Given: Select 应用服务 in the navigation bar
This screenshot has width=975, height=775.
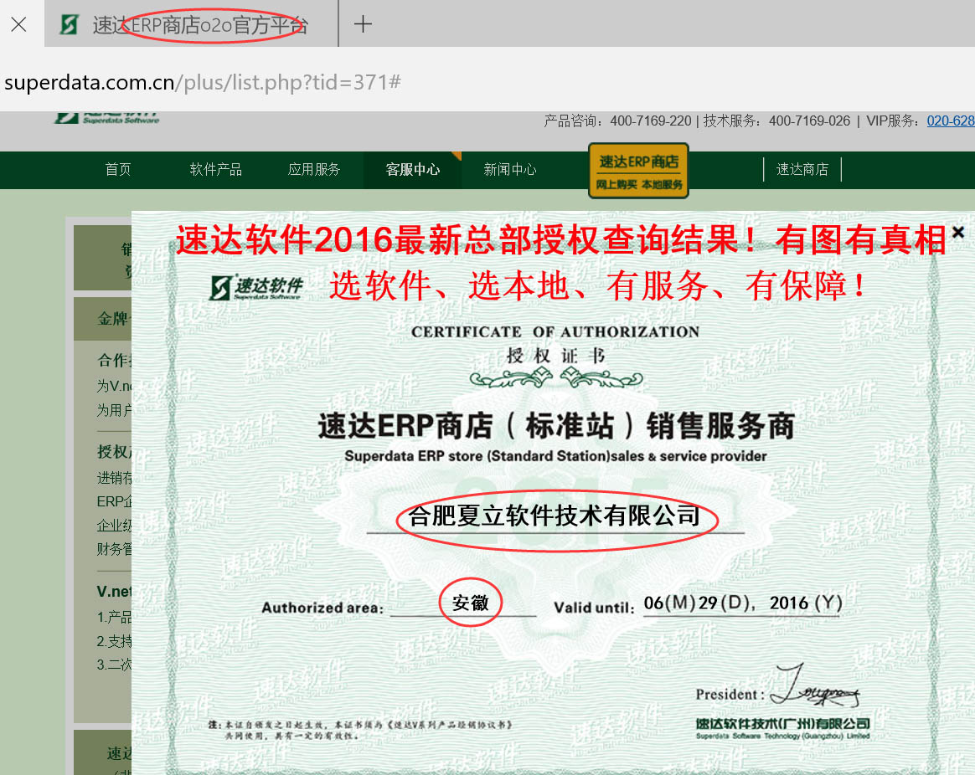Looking at the screenshot, I should coord(314,169).
